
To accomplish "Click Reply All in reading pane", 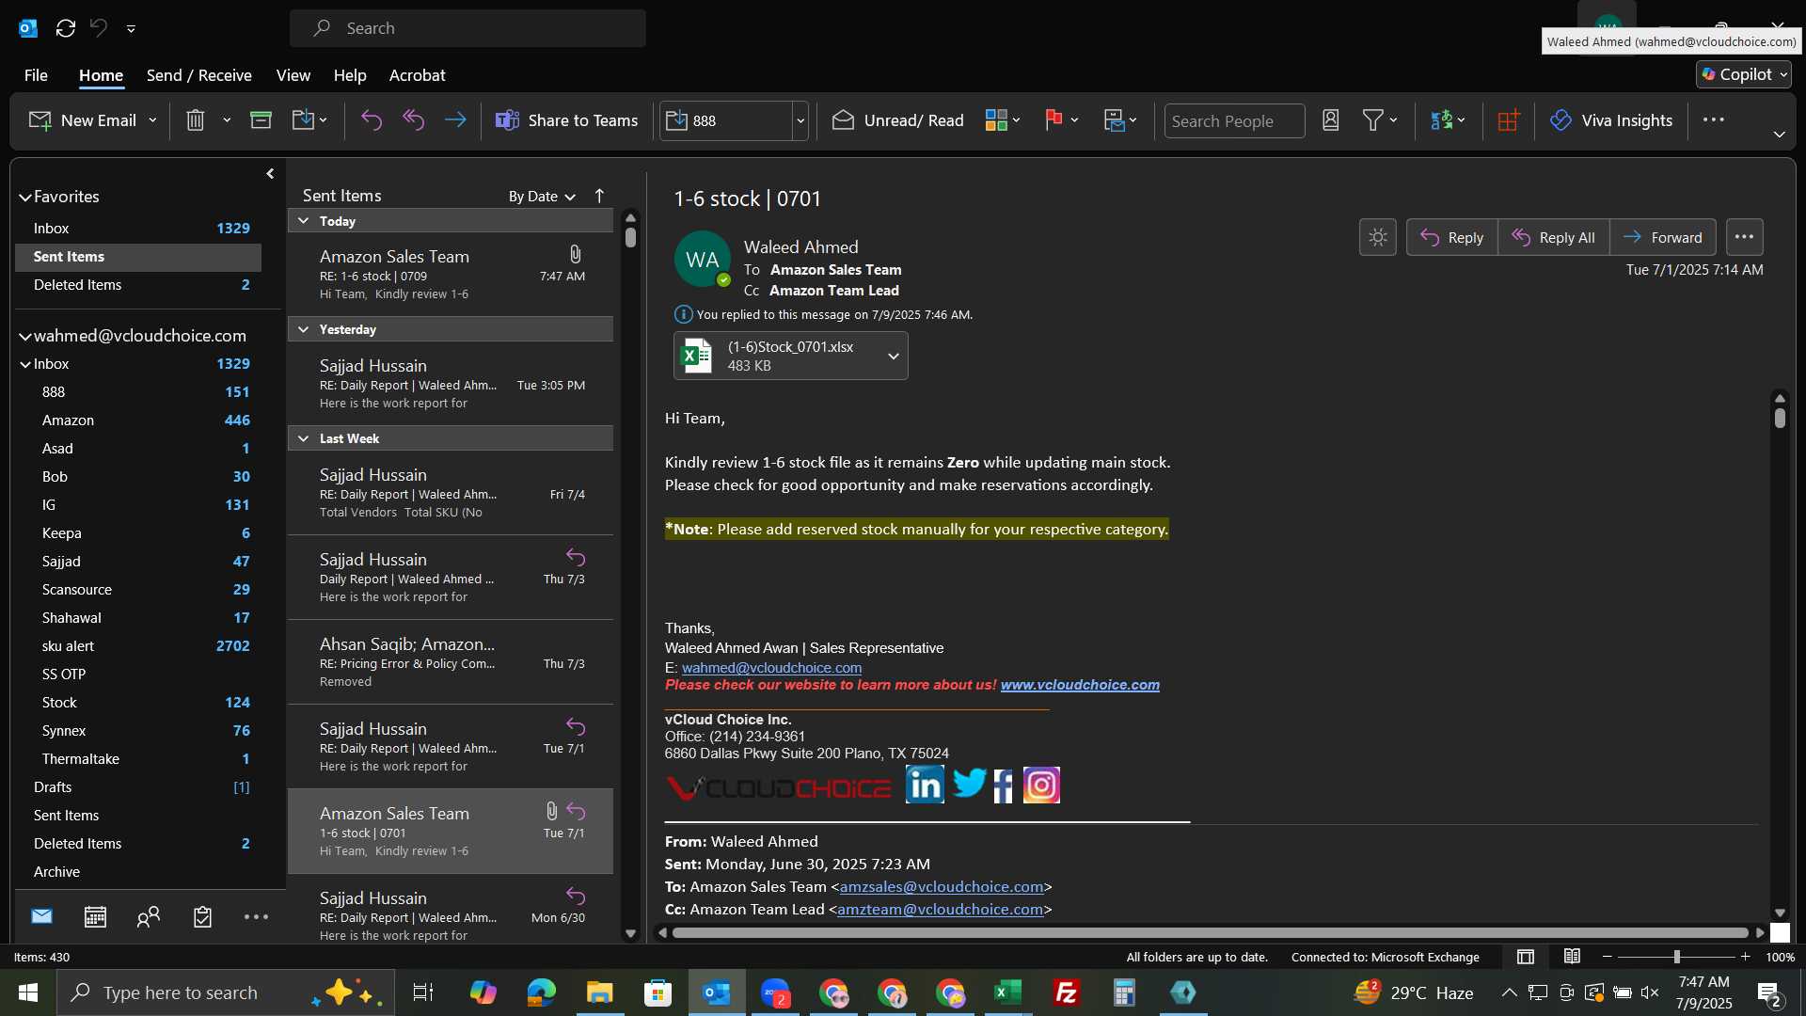I will (x=1553, y=237).
